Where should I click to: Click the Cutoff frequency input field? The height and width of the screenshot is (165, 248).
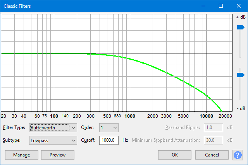point(109,140)
